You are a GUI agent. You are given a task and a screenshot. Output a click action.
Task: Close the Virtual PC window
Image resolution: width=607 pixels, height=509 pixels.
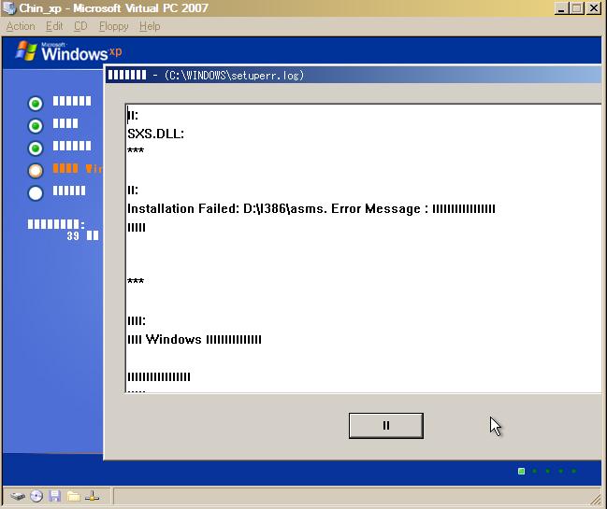(x=594, y=8)
